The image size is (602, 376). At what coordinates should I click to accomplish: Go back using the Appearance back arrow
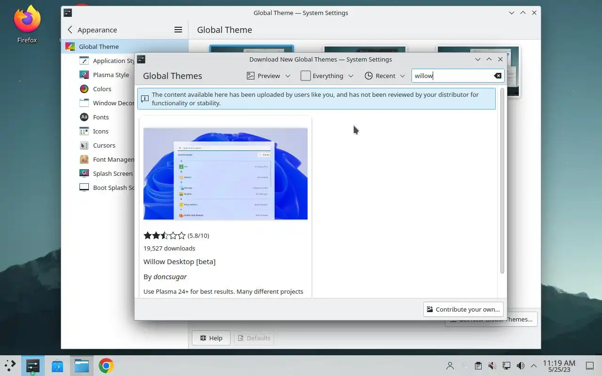70,30
